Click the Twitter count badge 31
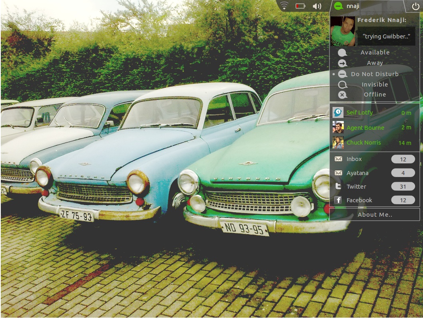This screenshot has width=423, height=318. click(403, 187)
